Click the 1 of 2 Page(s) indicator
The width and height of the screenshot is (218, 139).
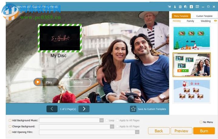pyautogui.click(x=68, y=109)
